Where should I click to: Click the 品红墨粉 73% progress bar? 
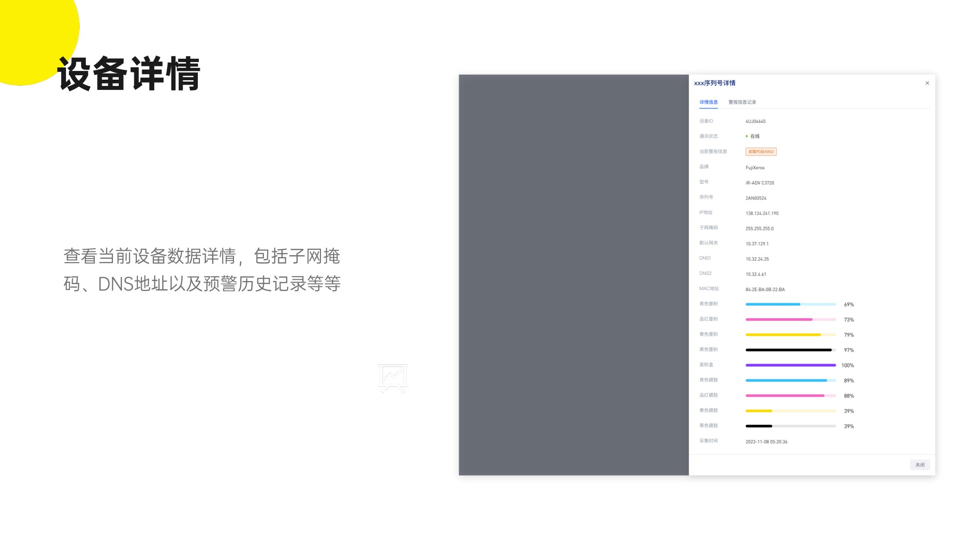point(790,320)
